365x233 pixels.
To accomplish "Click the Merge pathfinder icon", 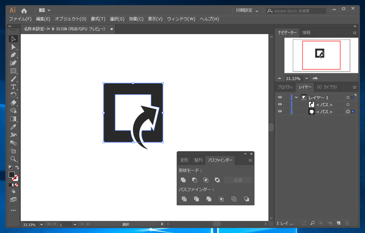I will tap(209, 199).
